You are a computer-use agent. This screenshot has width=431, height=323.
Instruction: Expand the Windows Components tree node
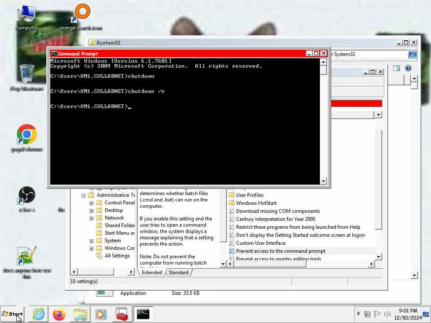pos(91,249)
